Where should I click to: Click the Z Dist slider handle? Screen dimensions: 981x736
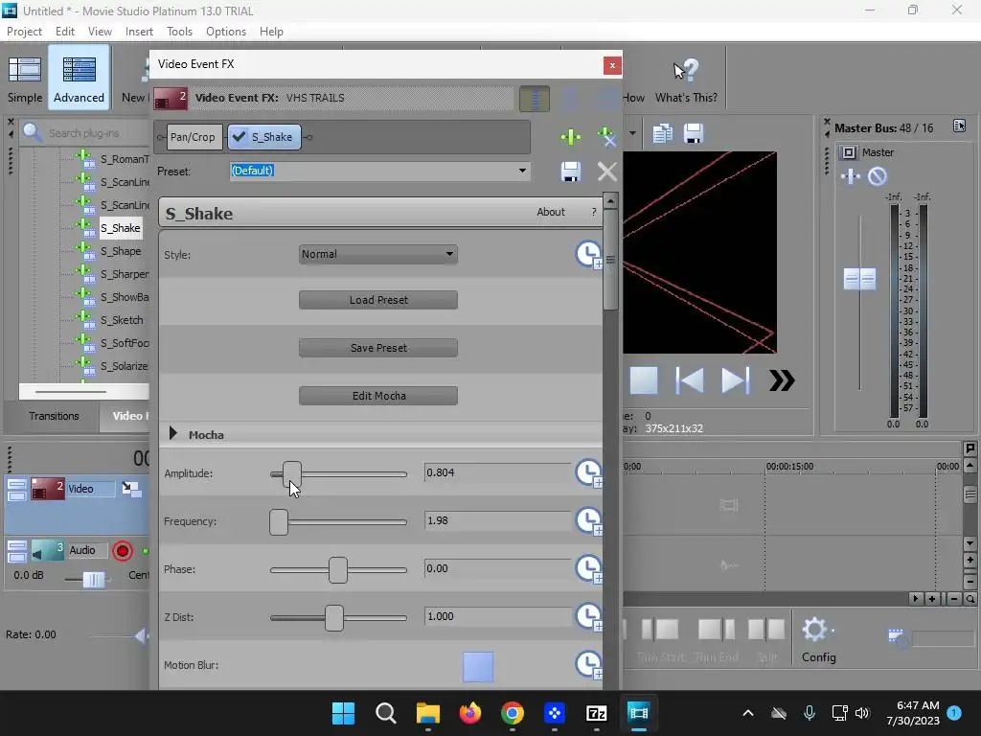pos(334,618)
